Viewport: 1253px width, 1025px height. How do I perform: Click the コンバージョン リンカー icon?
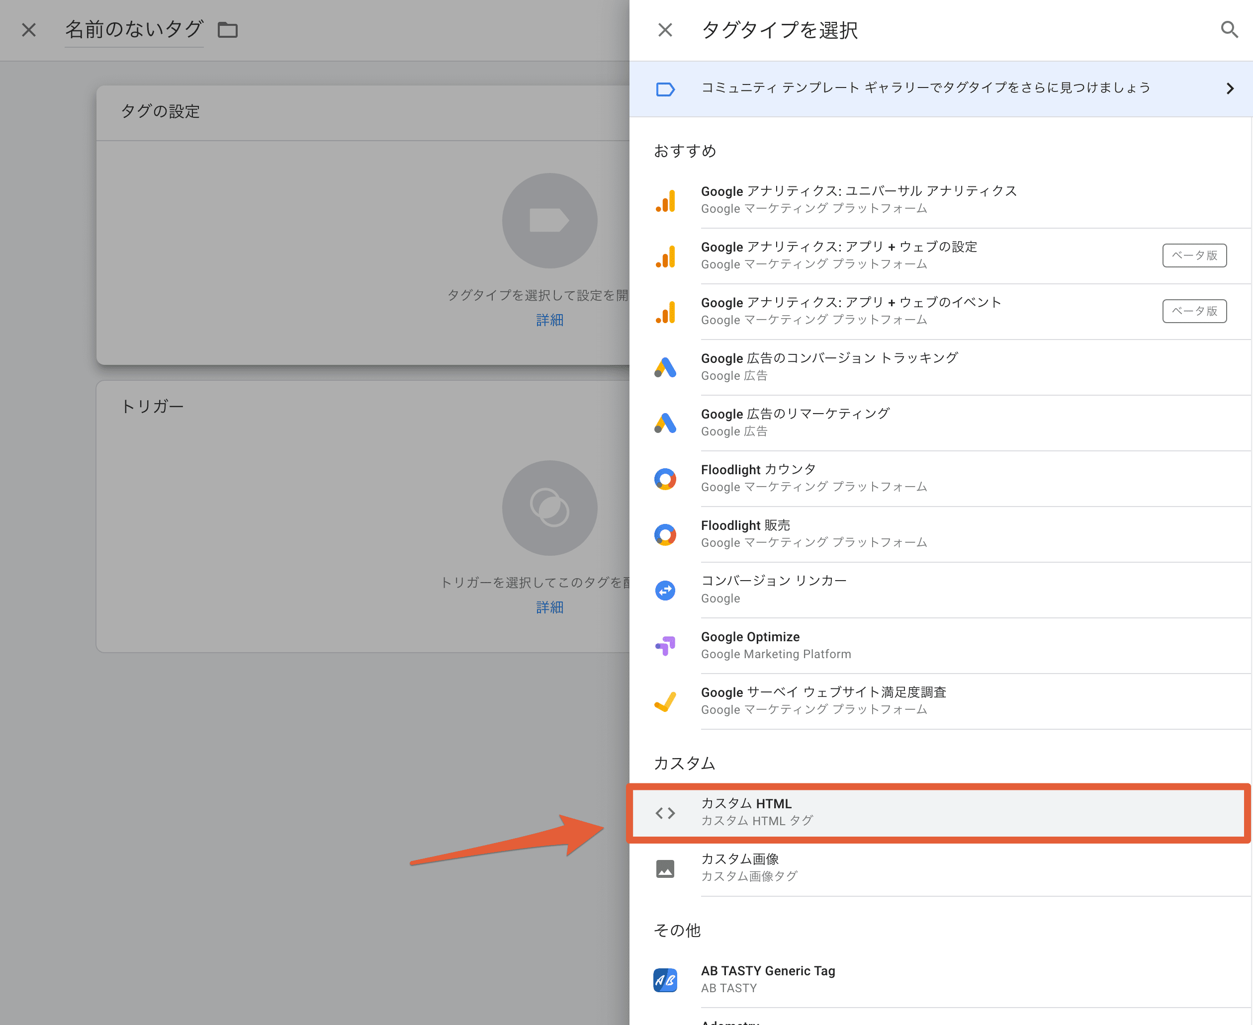[x=665, y=590]
